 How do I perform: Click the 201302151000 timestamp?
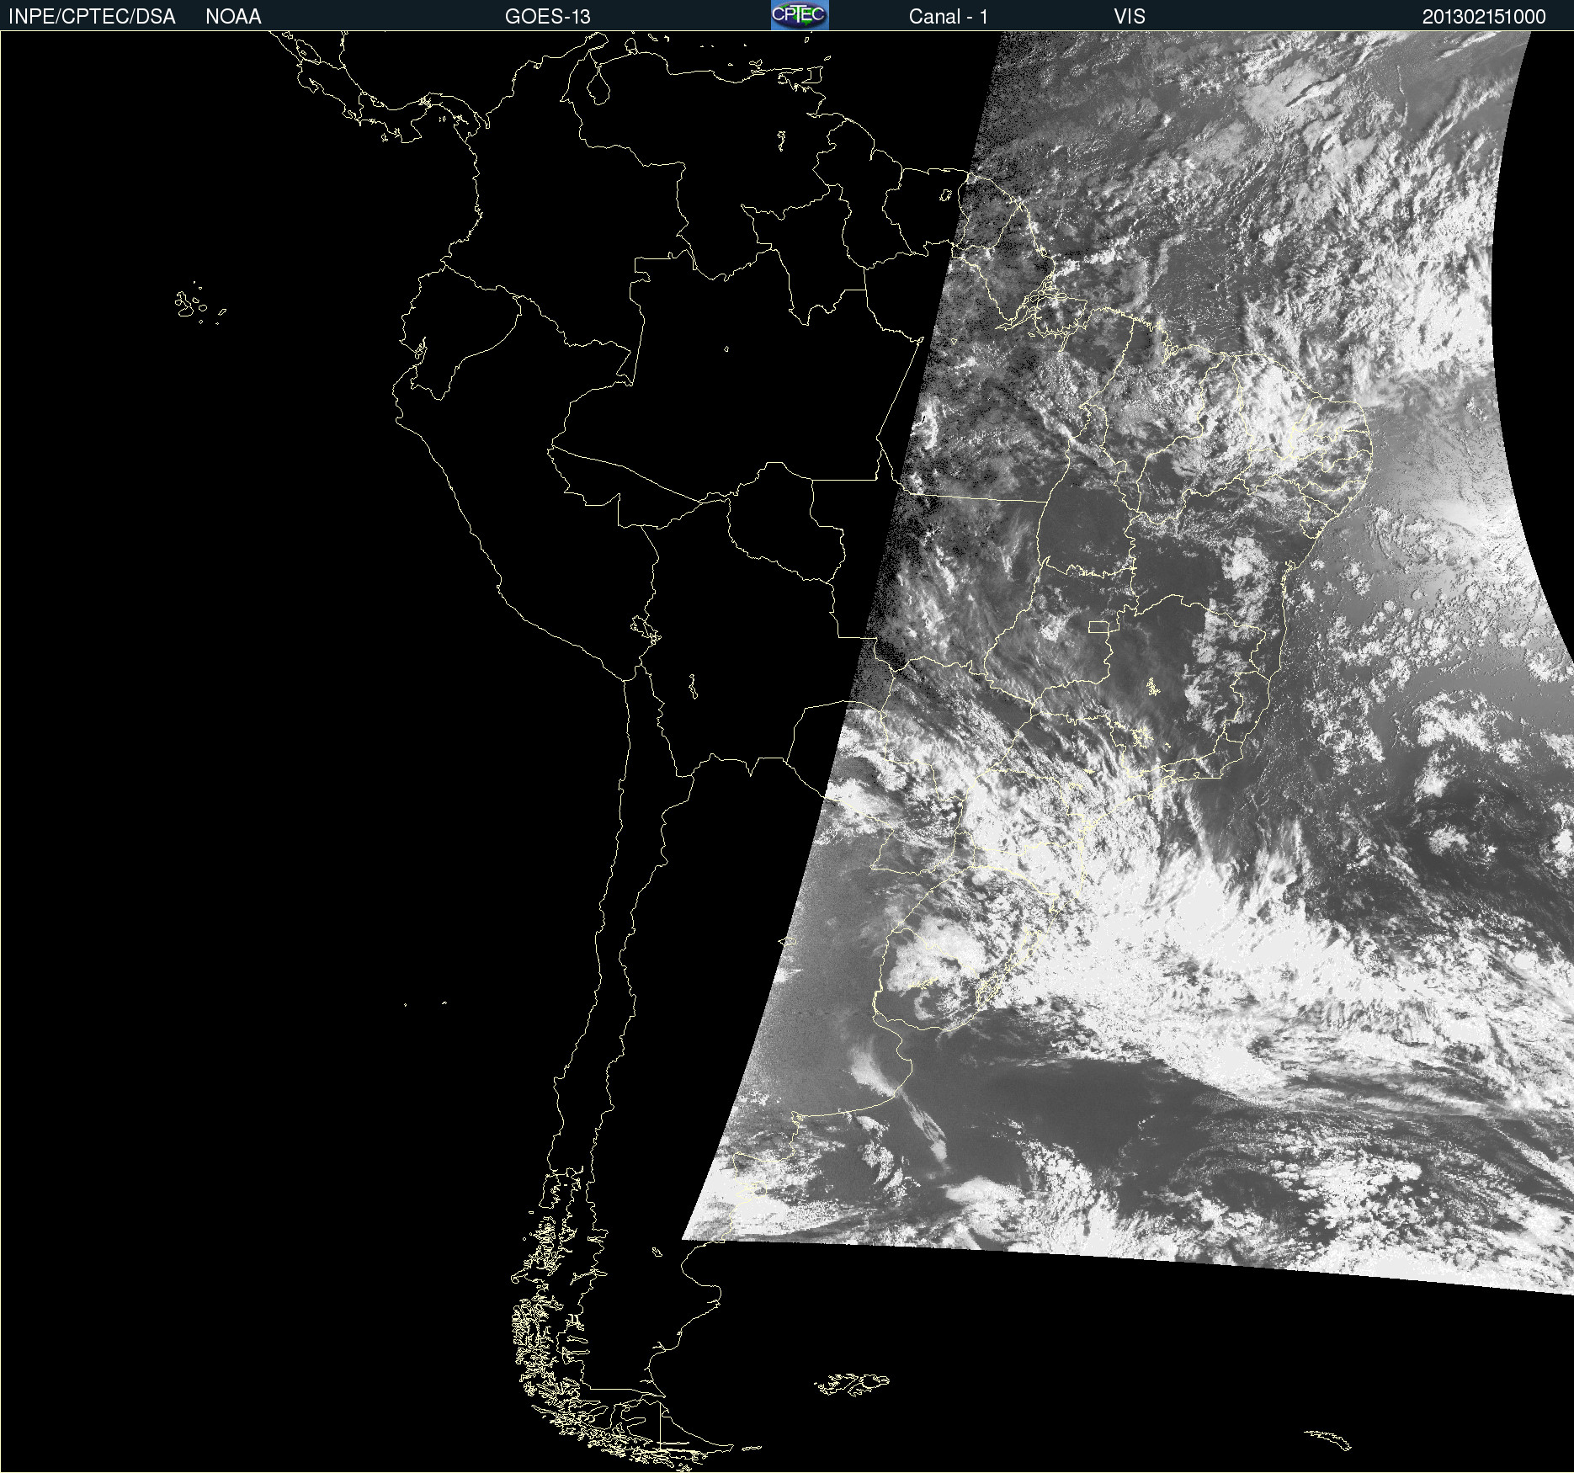point(1484,17)
